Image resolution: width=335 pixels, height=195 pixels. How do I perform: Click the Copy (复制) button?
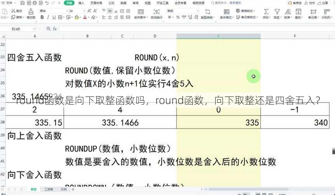click(x=17, y=17)
